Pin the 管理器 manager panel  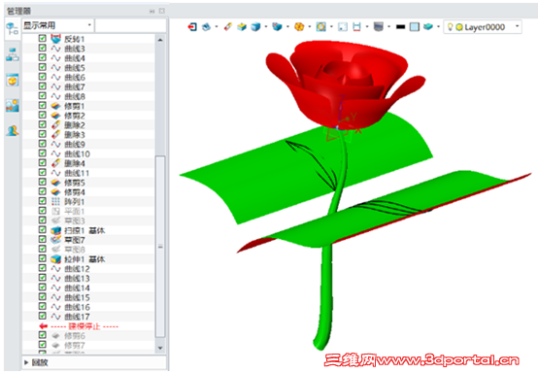pyautogui.click(x=152, y=11)
